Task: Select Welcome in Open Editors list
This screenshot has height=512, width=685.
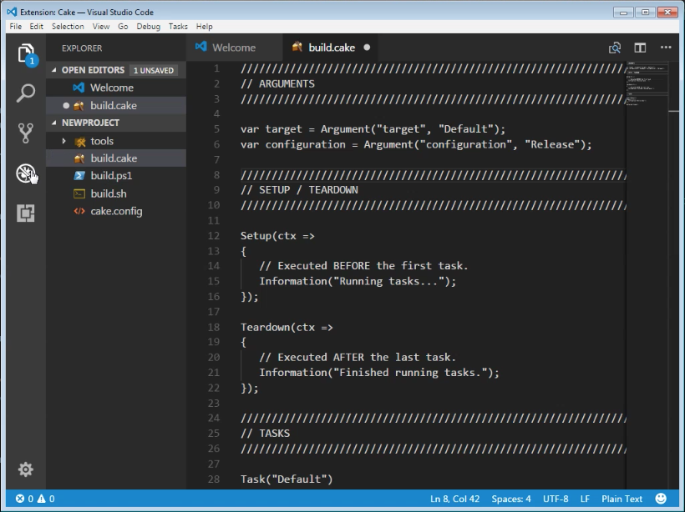Action: point(116,88)
